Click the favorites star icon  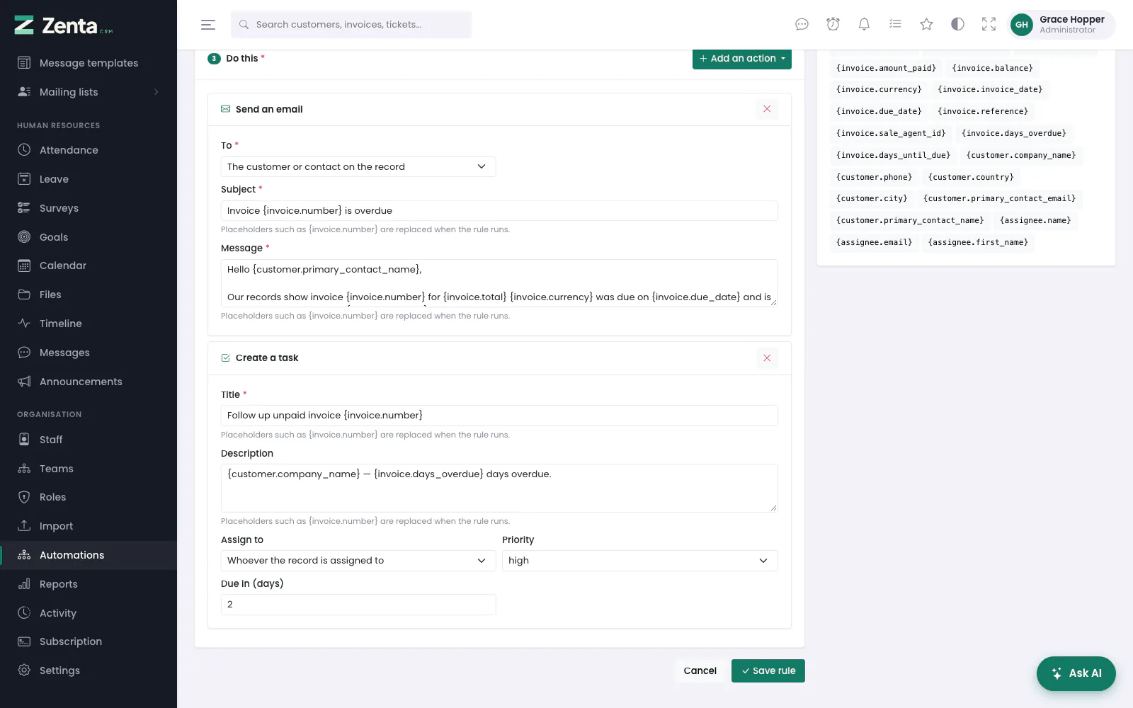926,25
